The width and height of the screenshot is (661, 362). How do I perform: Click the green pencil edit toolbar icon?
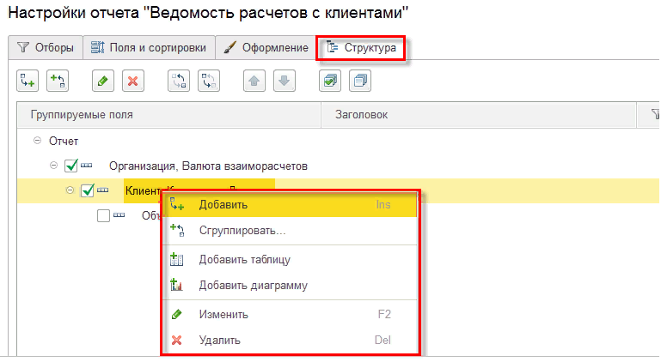point(101,81)
